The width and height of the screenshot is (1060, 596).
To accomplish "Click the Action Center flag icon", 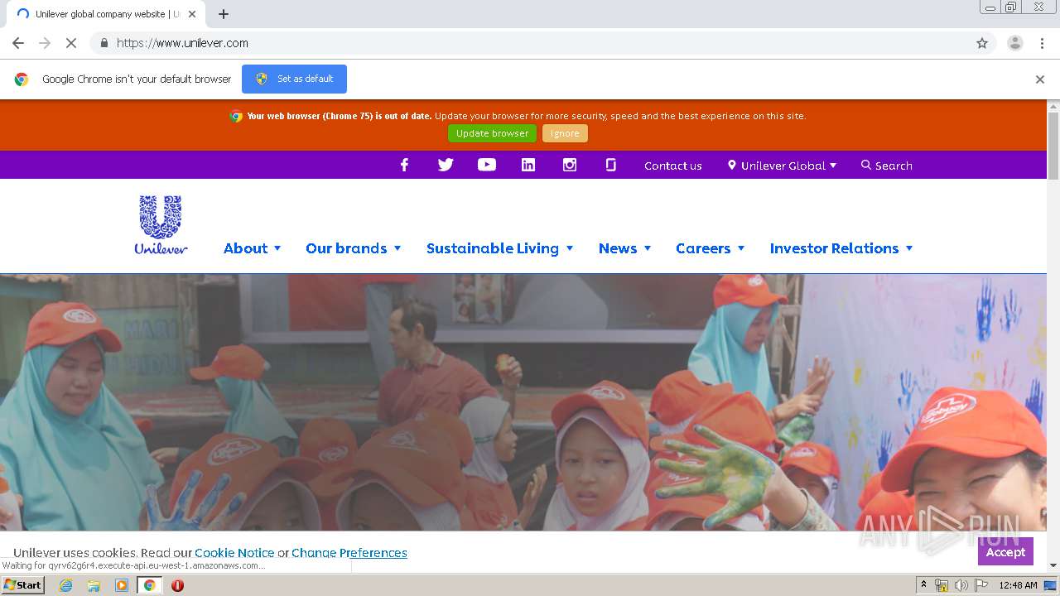I will (x=981, y=585).
